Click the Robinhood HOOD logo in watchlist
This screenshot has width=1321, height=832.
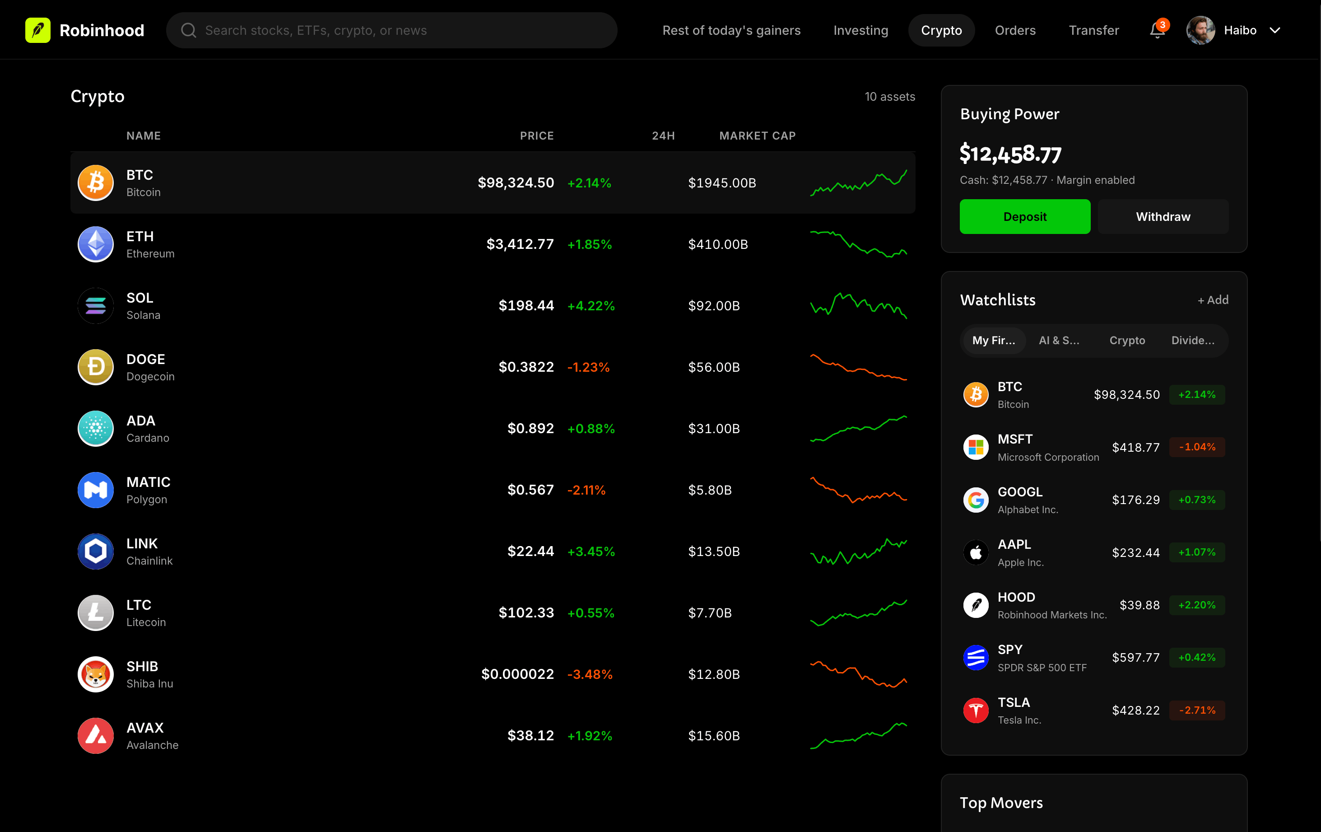(x=976, y=605)
